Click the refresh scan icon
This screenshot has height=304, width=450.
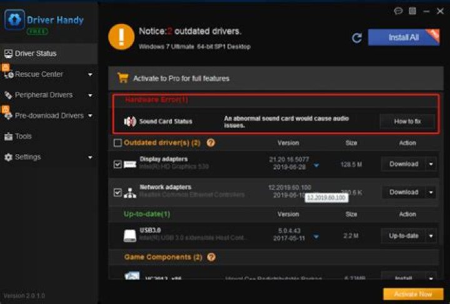tap(357, 38)
